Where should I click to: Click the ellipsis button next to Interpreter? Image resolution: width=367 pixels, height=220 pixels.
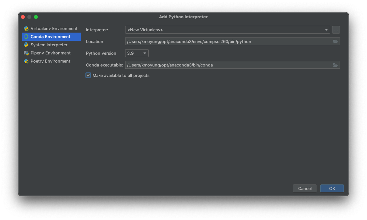click(336, 30)
